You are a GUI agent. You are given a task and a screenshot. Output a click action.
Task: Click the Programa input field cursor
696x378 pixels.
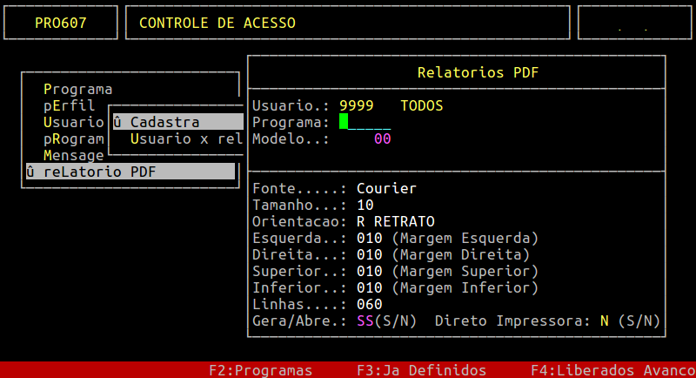click(x=345, y=122)
